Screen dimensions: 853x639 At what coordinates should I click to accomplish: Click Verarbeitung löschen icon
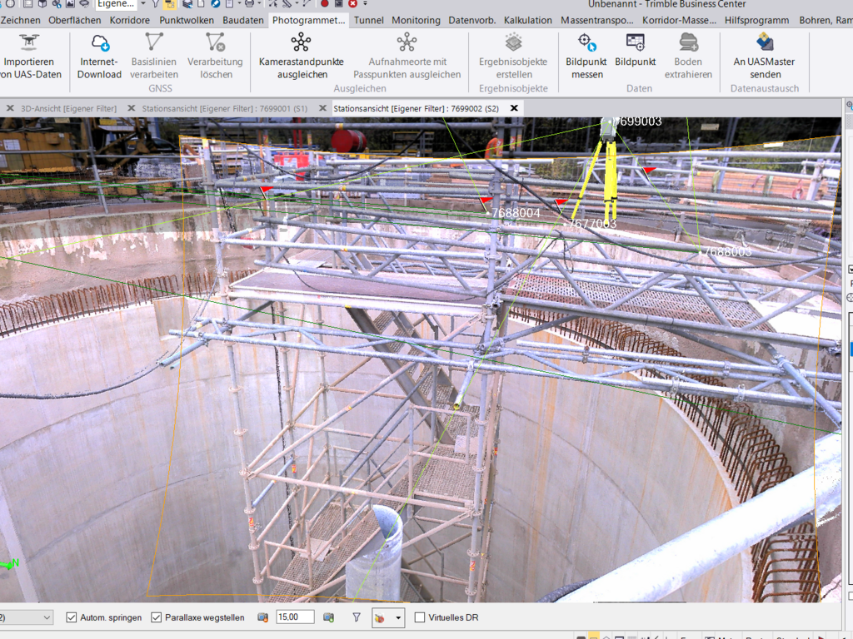pos(216,42)
